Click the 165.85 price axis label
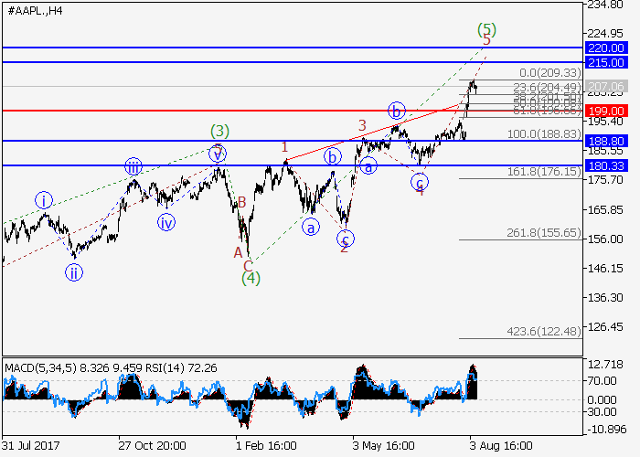640x457 pixels. point(605,209)
